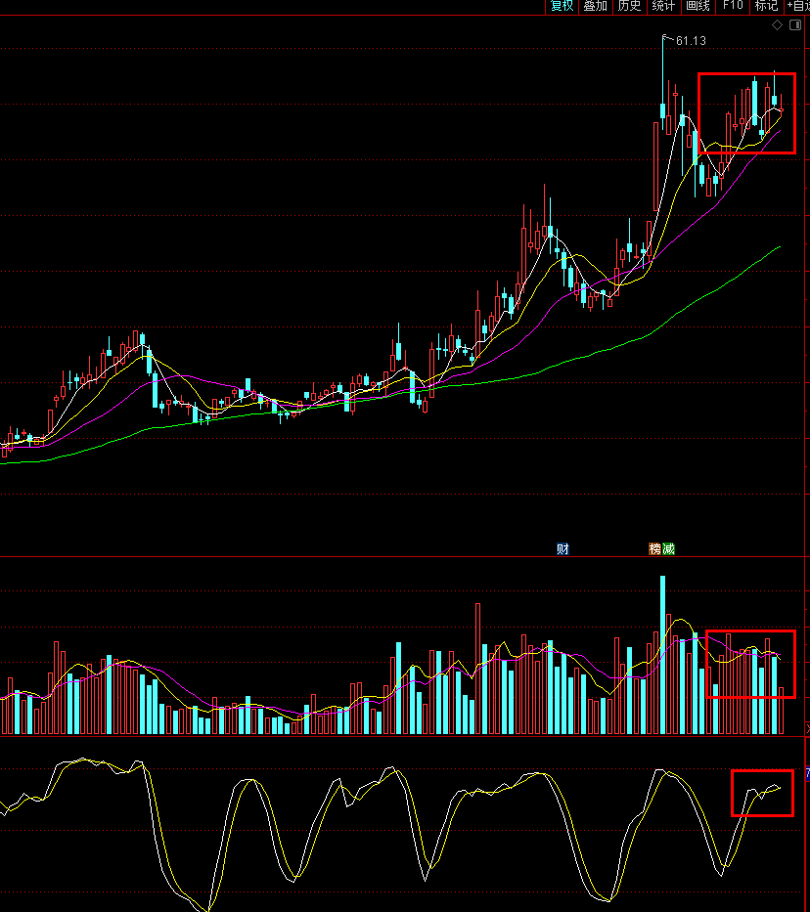This screenshot has height=912, width=810.
Task: Open the 历史 history view
Action: pos(630,7)
